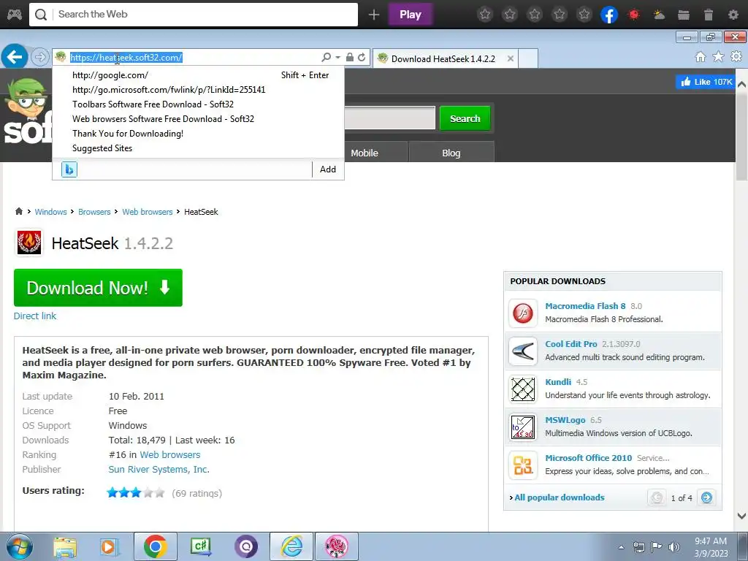The height and width of the screenshot is (561, 748).
Task: Open the Web browsers breadcrumb link
Action: pos(148,212)
